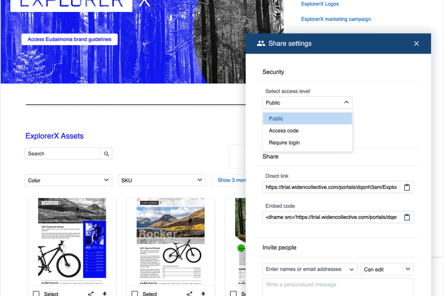Close the Share settings panel
Screen dimensions: 444x296
[416, 43]
